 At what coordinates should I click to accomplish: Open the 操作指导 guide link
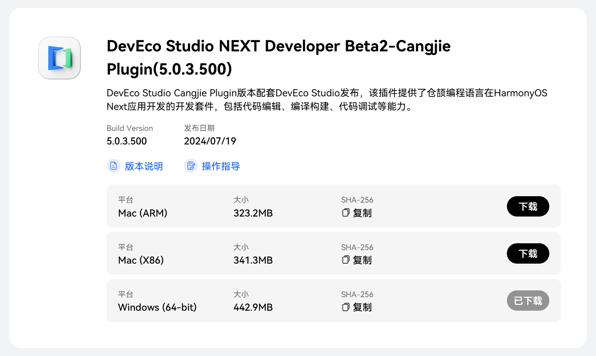221,166
